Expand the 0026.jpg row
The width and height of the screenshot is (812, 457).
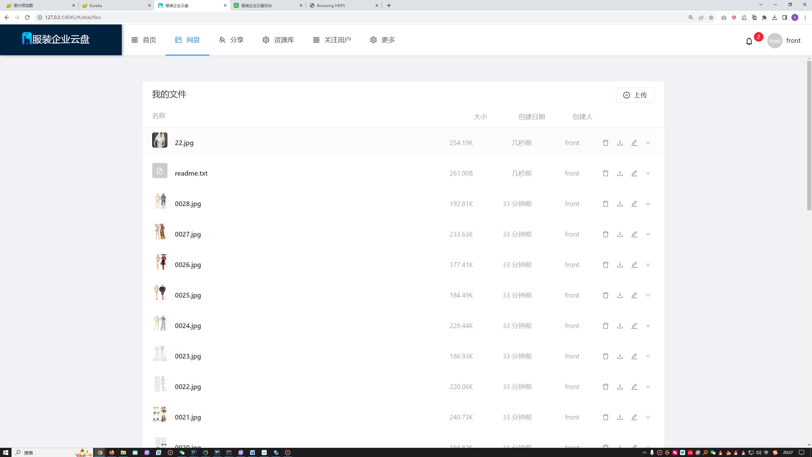tap(648, 265)
